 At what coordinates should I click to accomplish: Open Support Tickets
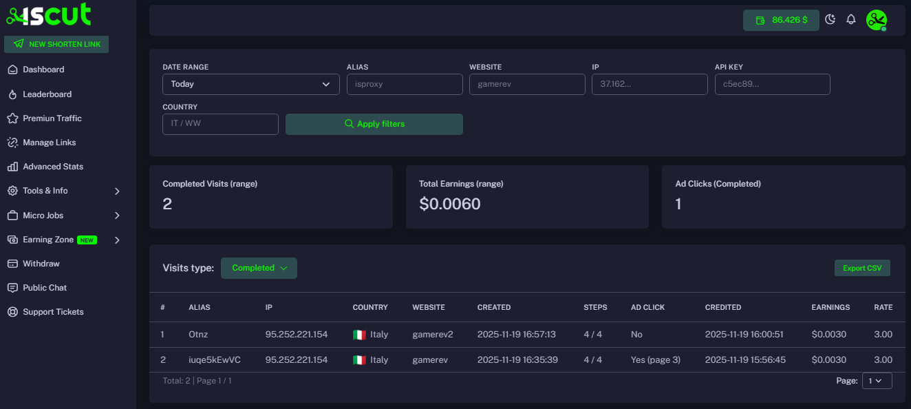point(53,311)
